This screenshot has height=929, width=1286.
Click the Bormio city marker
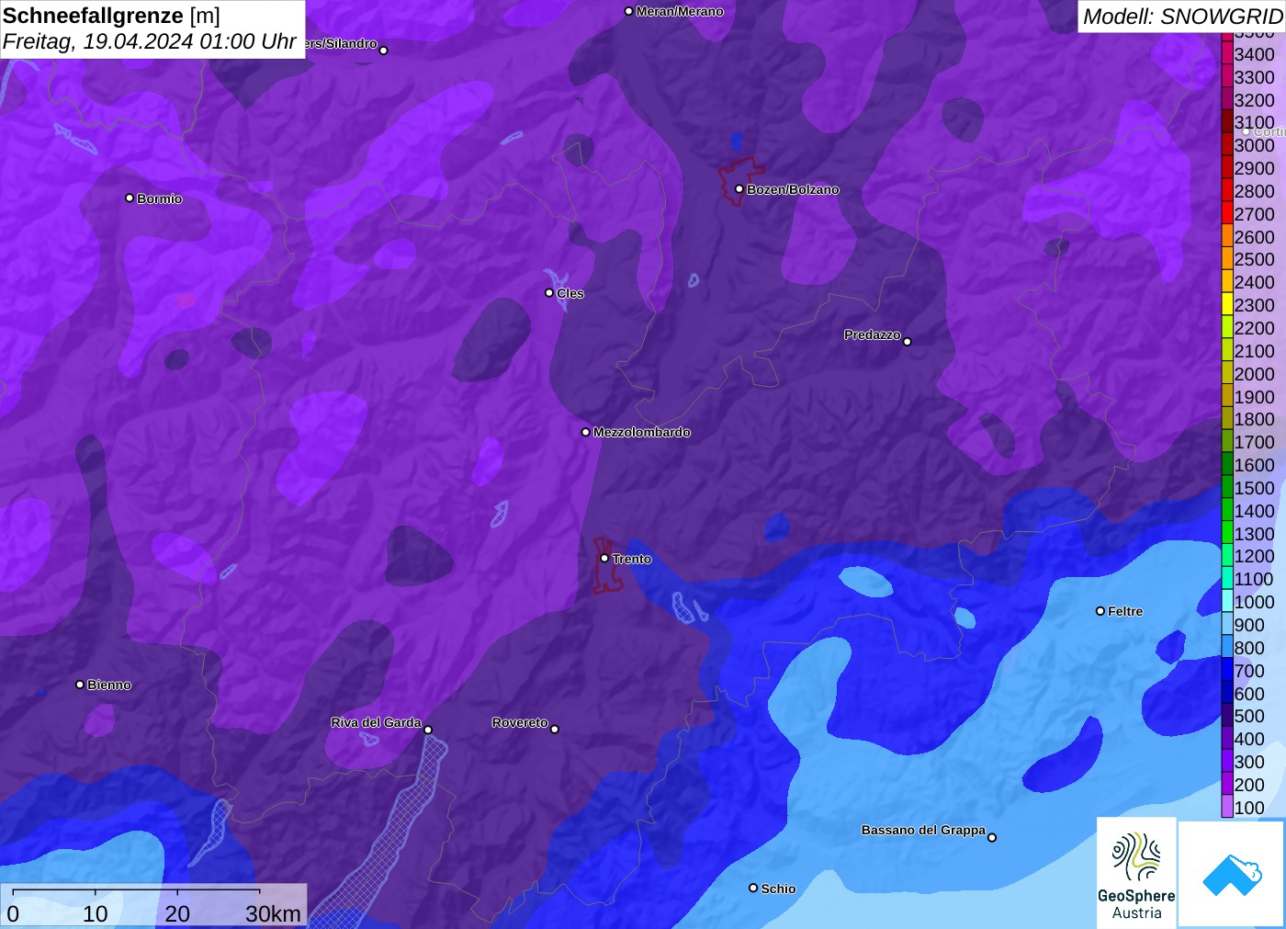130,198
